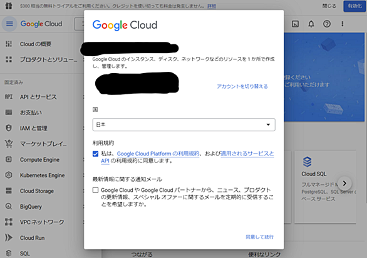Viewport: 367px width, 258px height.
Task: Open プロダクトとソリューション in sidebar
Action: 48,59
